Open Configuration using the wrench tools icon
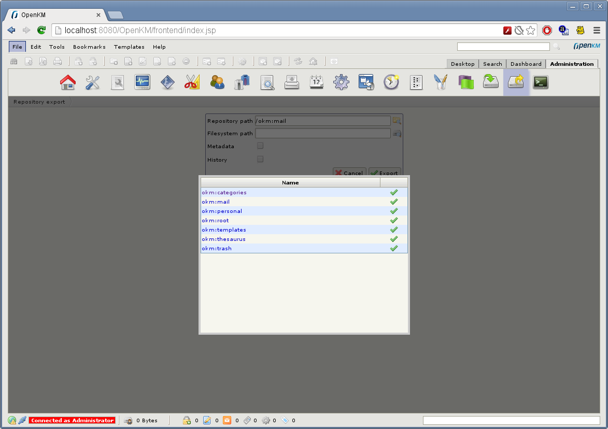 (x=93, y=82)
